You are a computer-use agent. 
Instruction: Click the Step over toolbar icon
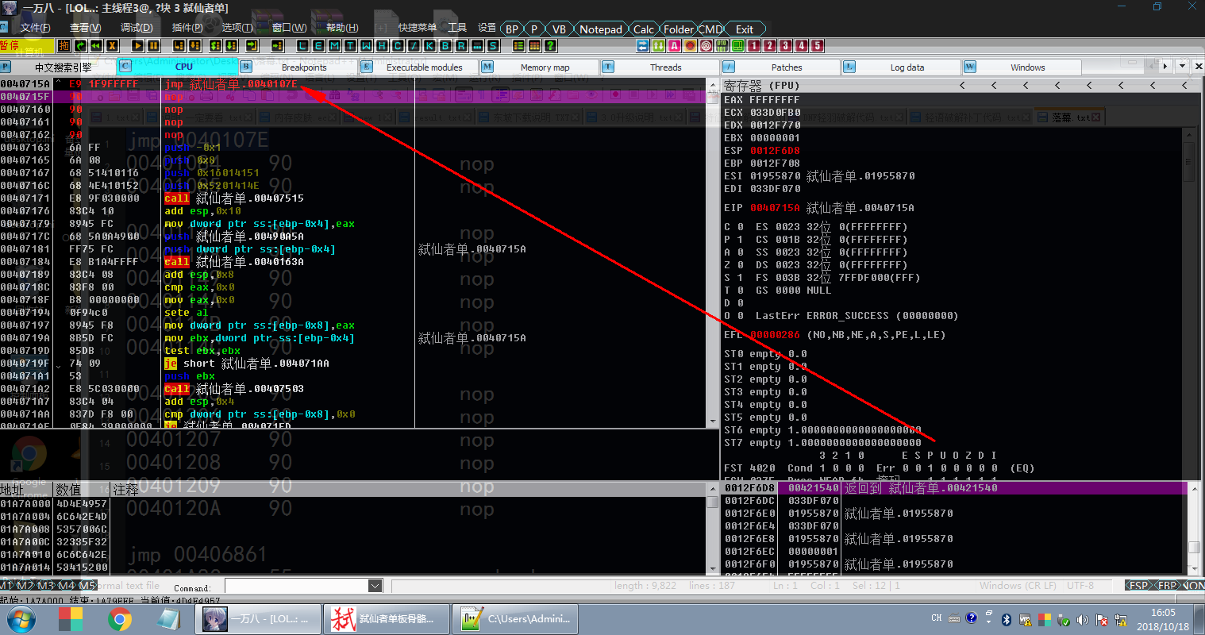click(x=194, y=45)
